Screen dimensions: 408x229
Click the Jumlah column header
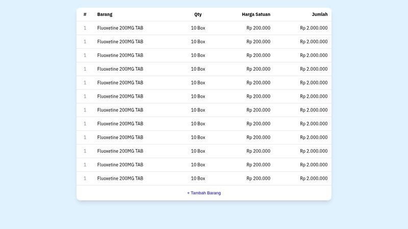pyautogui.click(x=320, y=14)
